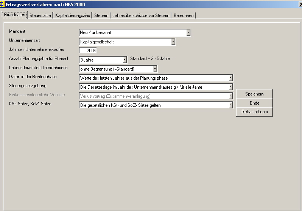This screenshot has width=302, height=211.
Task: Select the Steuern tab
Action: (x=101, y=15)
